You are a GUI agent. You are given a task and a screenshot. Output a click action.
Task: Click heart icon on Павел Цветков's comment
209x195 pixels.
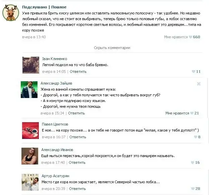pos(195,137)
